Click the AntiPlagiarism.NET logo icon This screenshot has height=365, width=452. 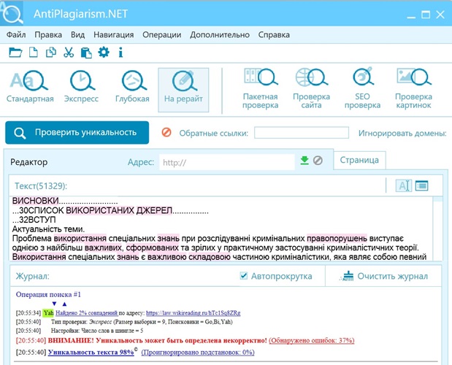(12, 13)
